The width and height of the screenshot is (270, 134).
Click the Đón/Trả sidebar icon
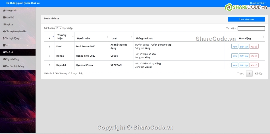coord(4,18)
